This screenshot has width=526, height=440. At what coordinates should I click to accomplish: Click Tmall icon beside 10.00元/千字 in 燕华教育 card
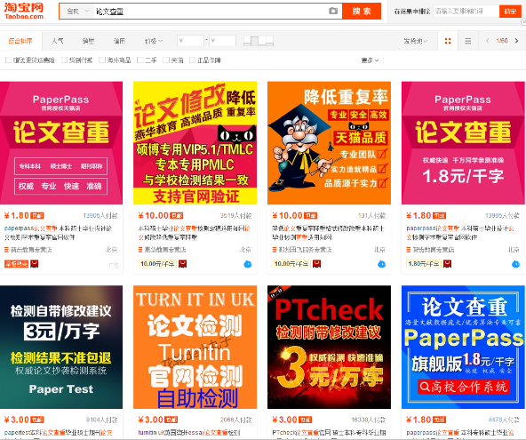pyautogui.click(x=182, y=264)
